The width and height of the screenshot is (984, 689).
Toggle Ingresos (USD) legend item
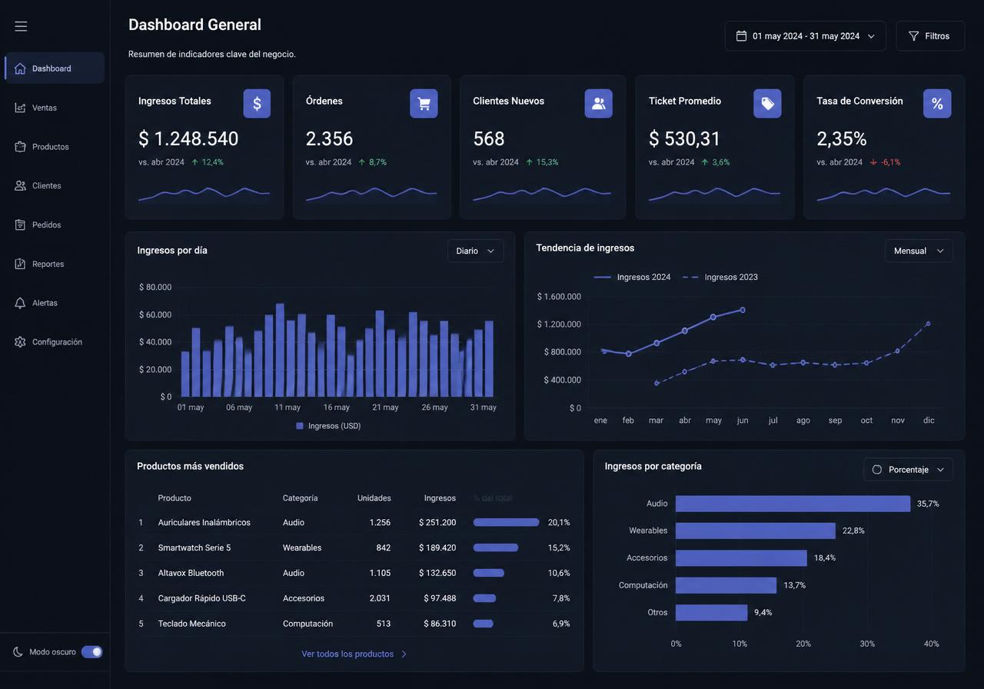click(328, 426)
